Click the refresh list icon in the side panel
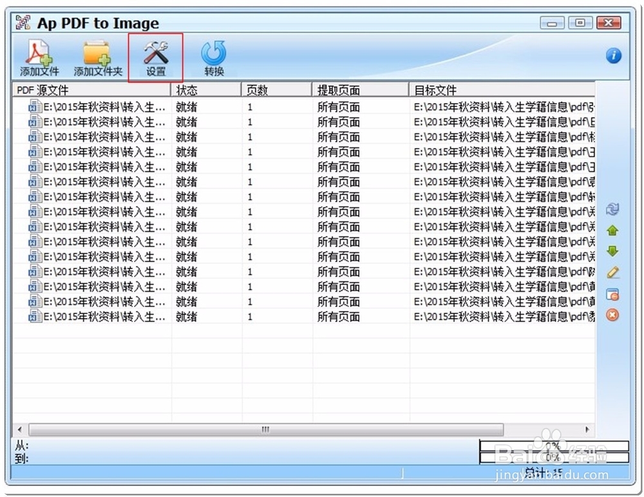Screen dimensions: 644x497 pyautogui.click(x=612, y=209)
